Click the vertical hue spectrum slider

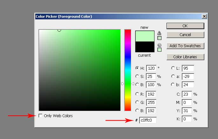[x=127, y=70]
